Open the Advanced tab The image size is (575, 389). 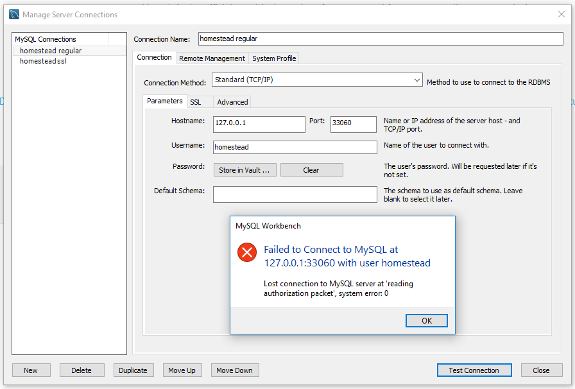click(x=232, y=102)
